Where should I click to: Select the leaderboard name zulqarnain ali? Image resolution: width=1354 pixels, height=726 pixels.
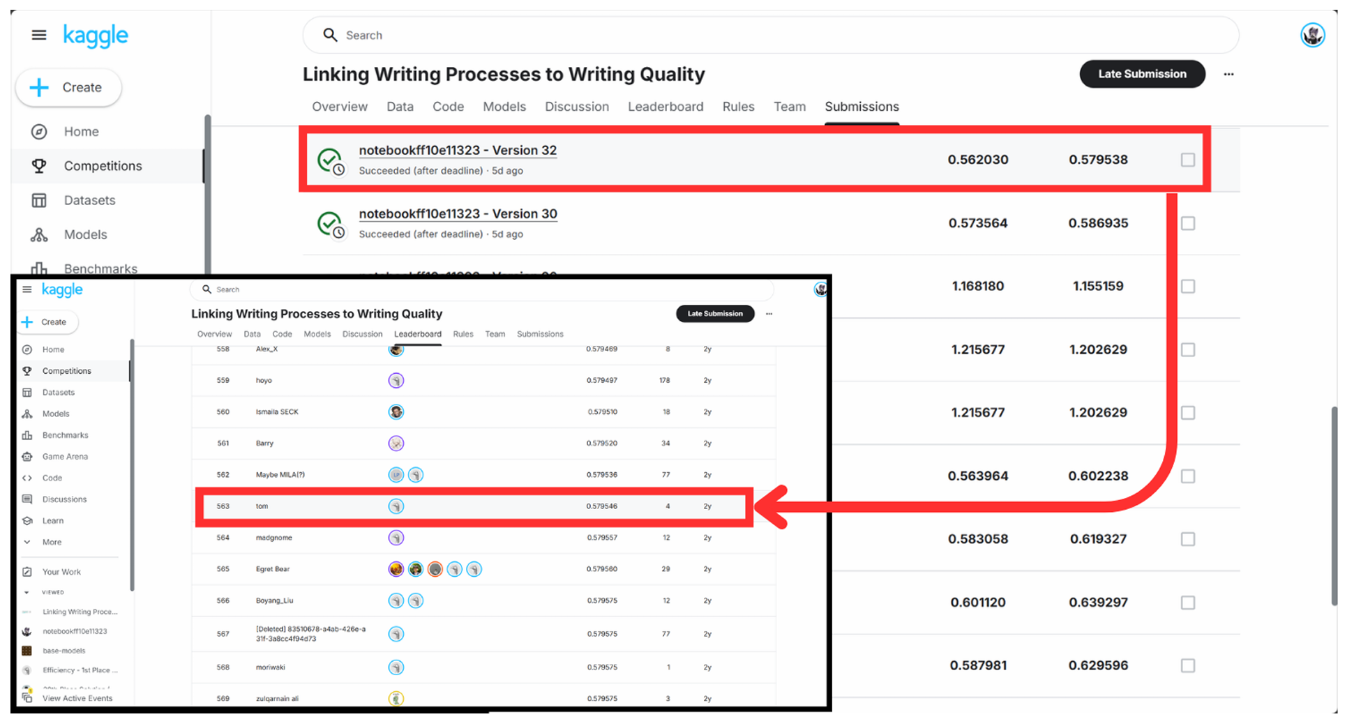click(277, 698)
